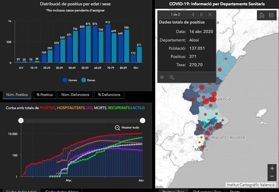Select the Núm. Positius tab
This screenshot has height=192, width=279.
16,95
